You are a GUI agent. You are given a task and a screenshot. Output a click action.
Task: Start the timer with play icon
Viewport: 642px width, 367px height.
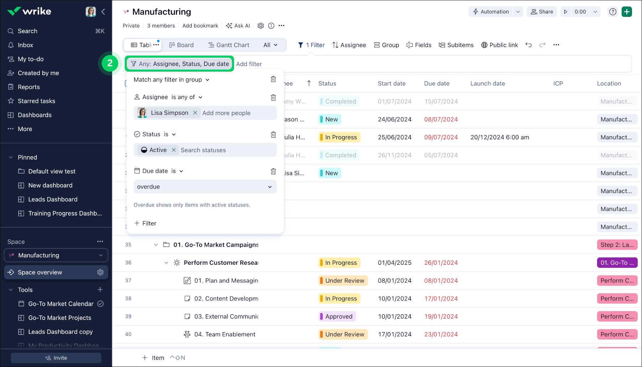coord(565,12)
